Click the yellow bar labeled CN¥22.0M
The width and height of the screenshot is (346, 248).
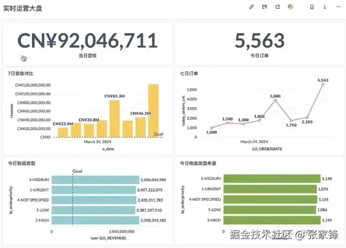(63, 132)
